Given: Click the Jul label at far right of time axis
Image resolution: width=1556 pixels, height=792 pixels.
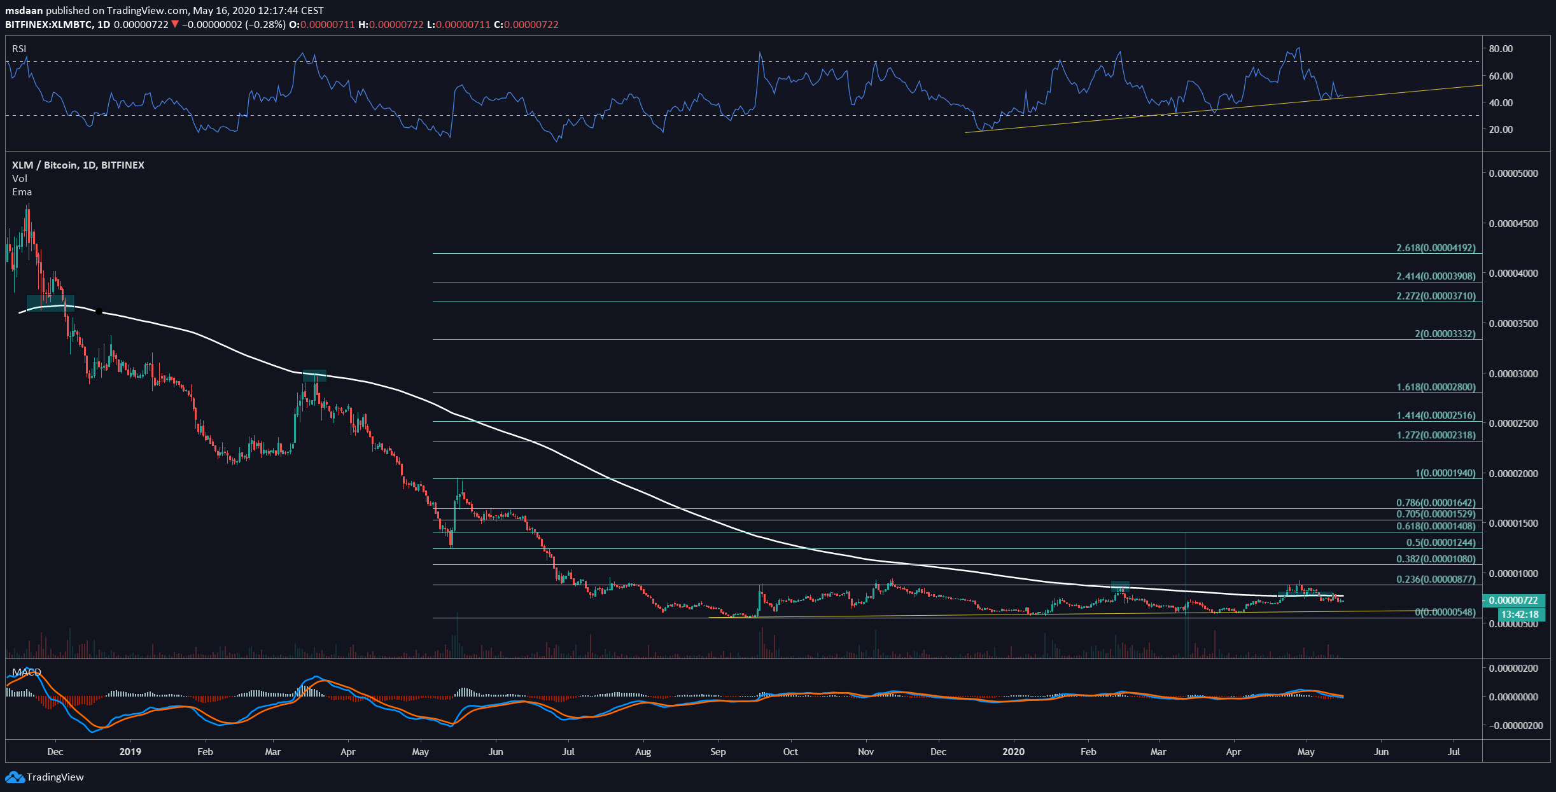Looking at the screenshot, I should pos(1454,752).
